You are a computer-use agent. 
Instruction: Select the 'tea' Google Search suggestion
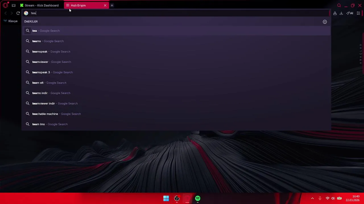[176, 31]
